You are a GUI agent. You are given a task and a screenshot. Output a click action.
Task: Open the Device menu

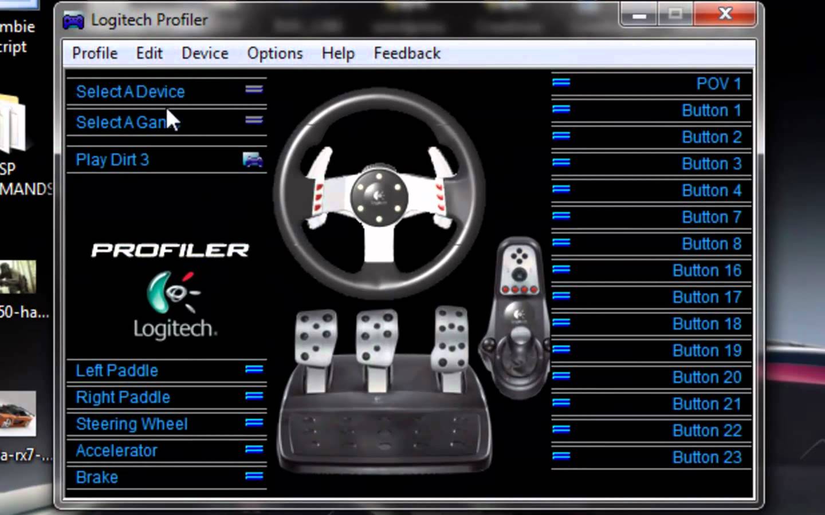(x=205, y=53)
